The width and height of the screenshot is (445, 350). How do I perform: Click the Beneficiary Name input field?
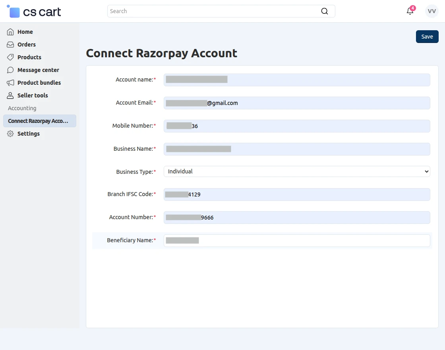point(296,240)
